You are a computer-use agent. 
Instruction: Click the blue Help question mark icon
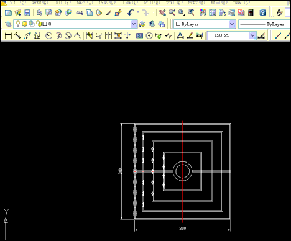coord(263,12)
